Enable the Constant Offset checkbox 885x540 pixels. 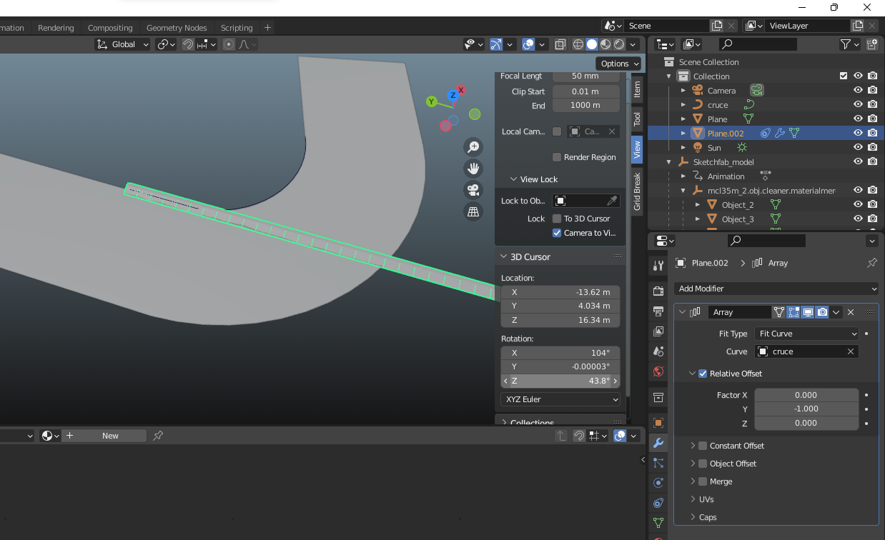click(703, 446)
